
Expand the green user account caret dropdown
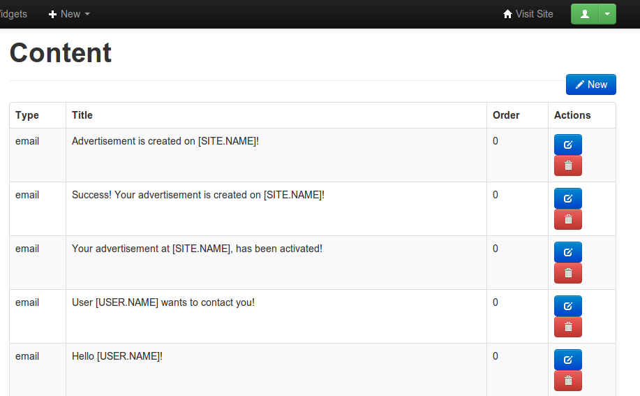point(607,14)
